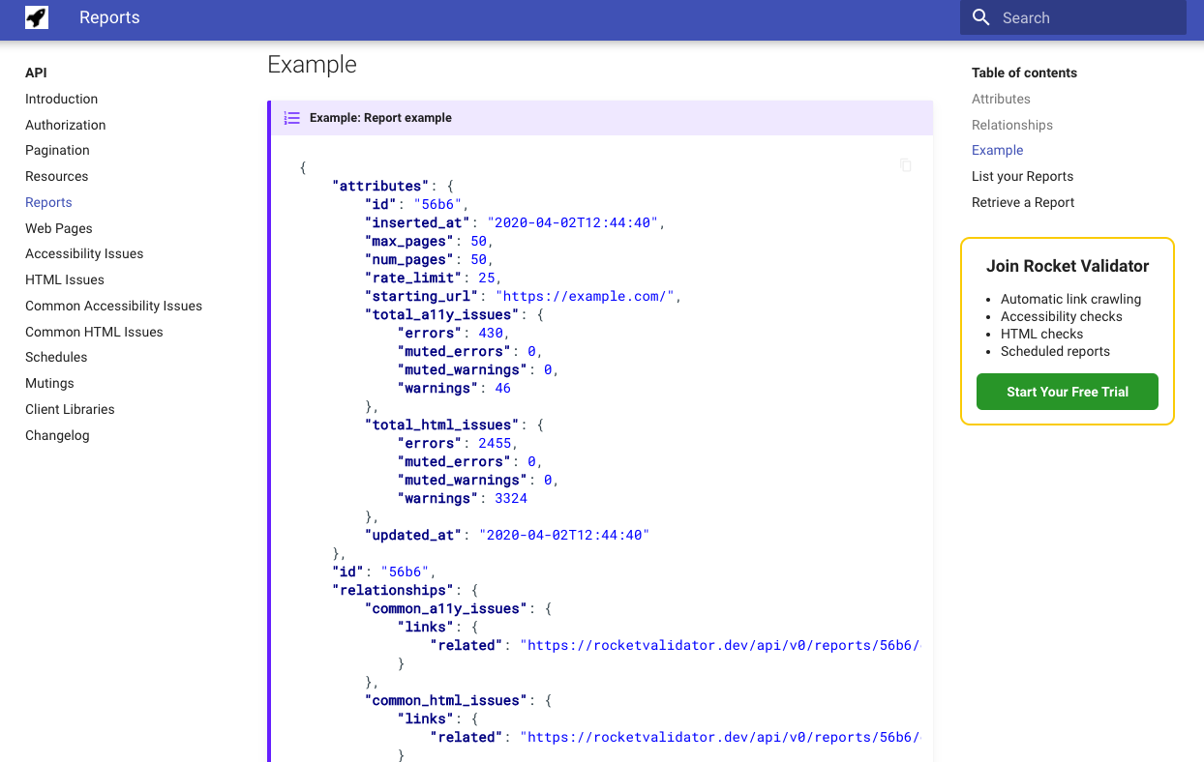Open the Changelog

(57, 435)
